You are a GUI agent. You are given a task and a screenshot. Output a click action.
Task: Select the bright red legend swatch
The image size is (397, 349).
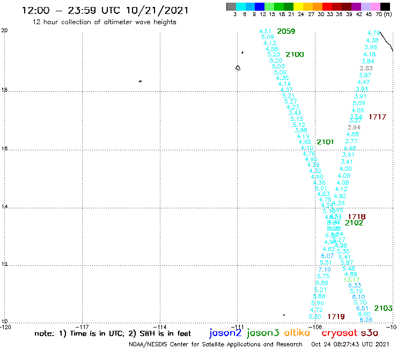click(x=327, y=6)
